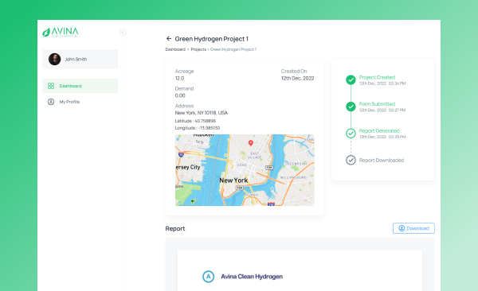Click the Report Generated step label
The height and width of the screenshot is (291, 478).
coord(379,131)
